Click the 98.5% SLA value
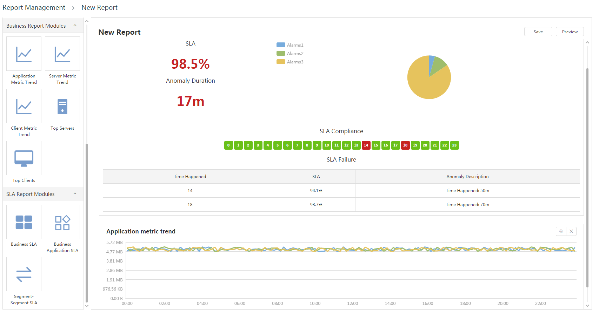 190,64
